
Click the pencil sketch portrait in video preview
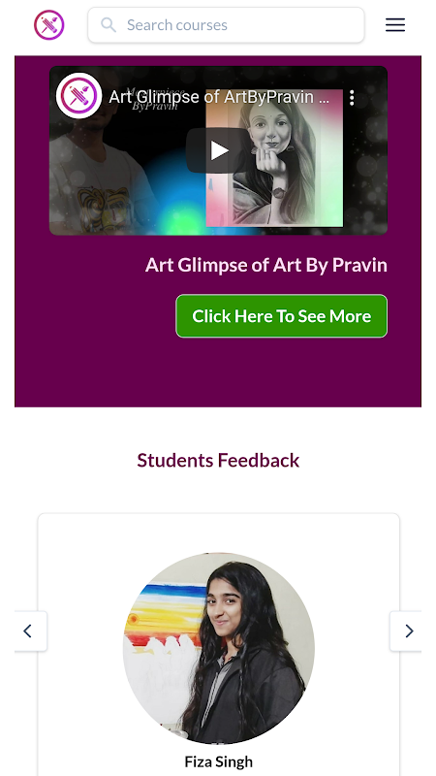[274, 158]
